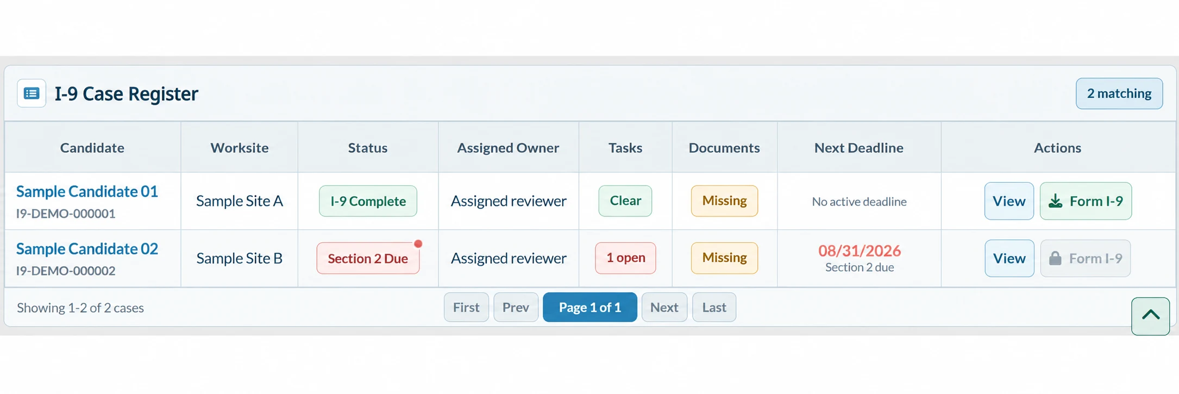Screen dimensions: 1179x394
Task: Click the Worksite column header
Action: click(x=240, y=147)
